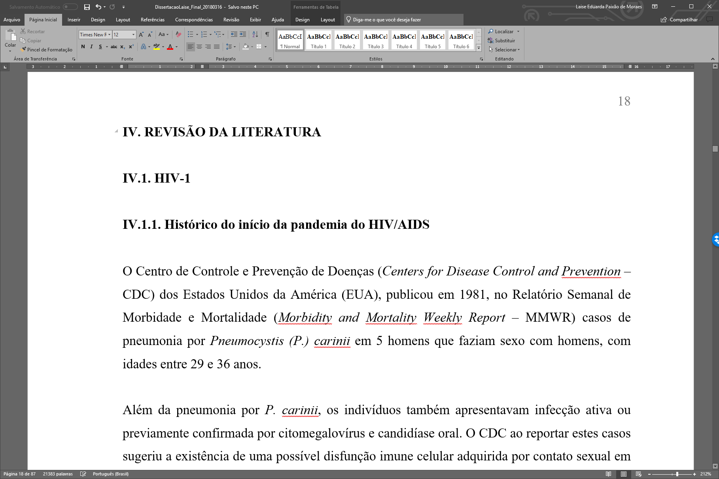Justify the paragraph text

click(217, 47)
